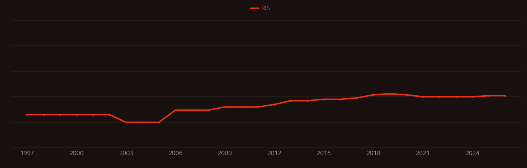Click the 2012 x-axis label
Screen dimensions: 527x168
274,153
